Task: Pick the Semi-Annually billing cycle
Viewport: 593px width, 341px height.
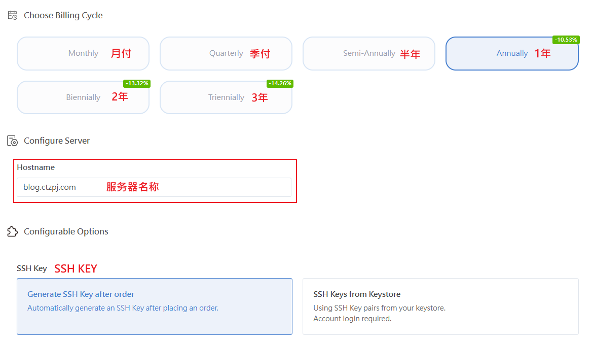Action: [369, 53]
